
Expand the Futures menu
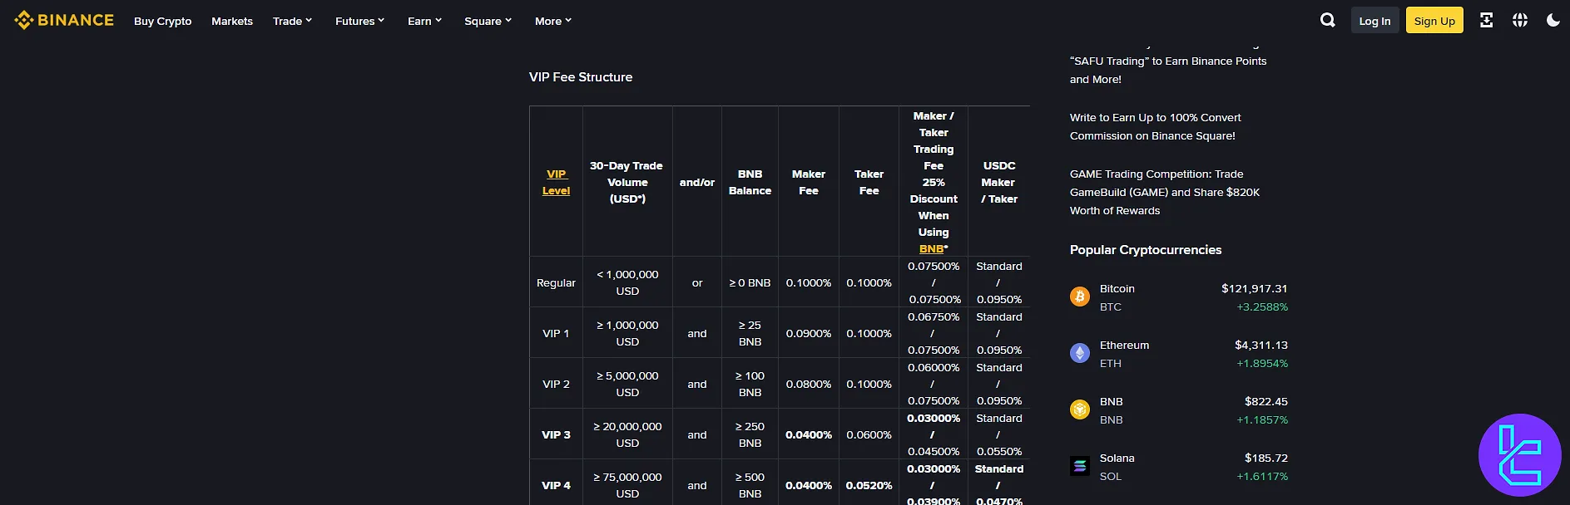tap(359, 21)
